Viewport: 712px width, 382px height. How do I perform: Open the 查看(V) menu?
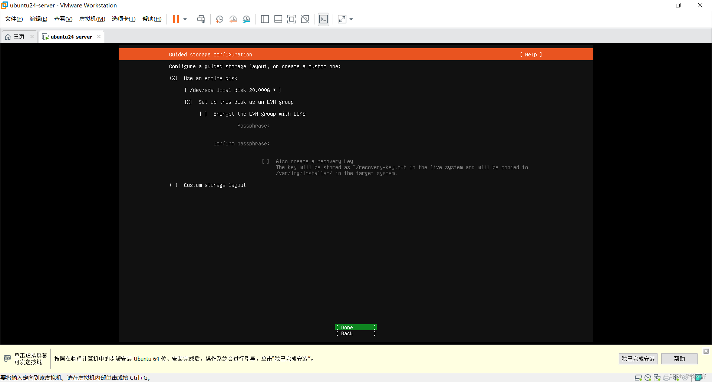(x=63, y=19)
